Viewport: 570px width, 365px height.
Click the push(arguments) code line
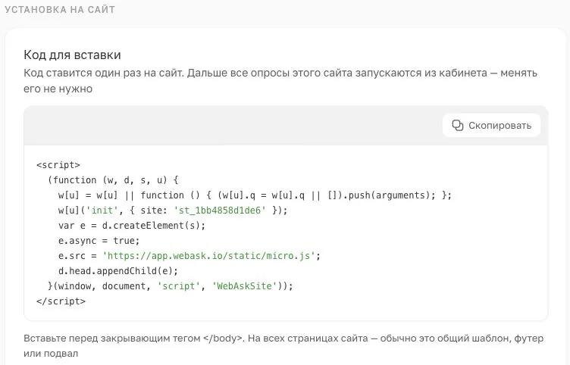(255, 195)
